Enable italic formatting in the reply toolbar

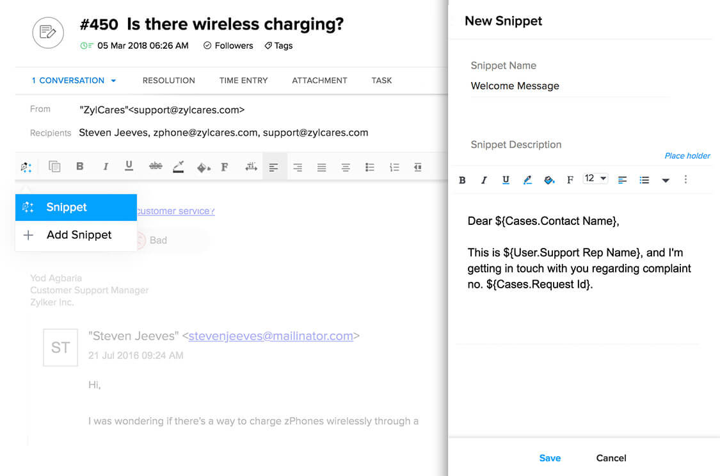[105, 166]
